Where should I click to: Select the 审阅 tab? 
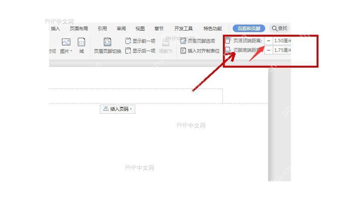(121, 29)
